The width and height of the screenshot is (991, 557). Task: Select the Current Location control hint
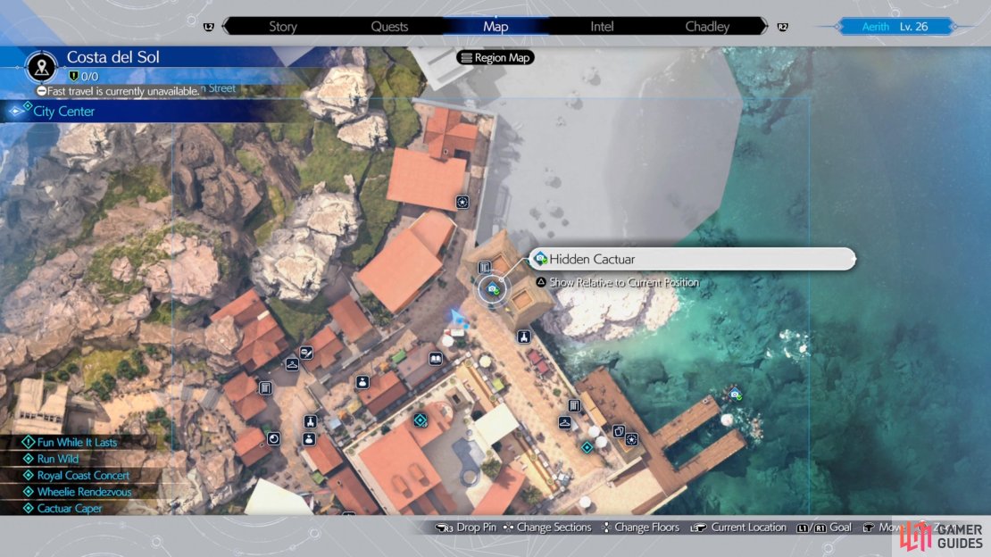tap(738, 528)
